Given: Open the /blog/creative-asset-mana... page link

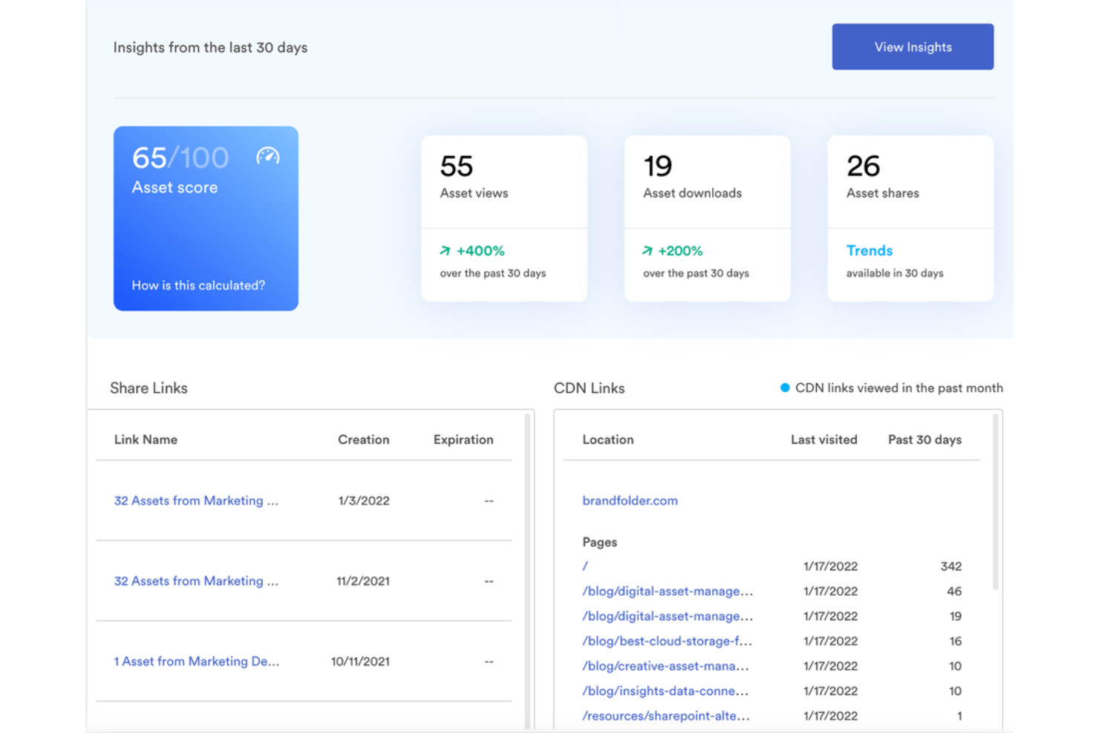Looking at the screenshot, I should pos(666,666).
